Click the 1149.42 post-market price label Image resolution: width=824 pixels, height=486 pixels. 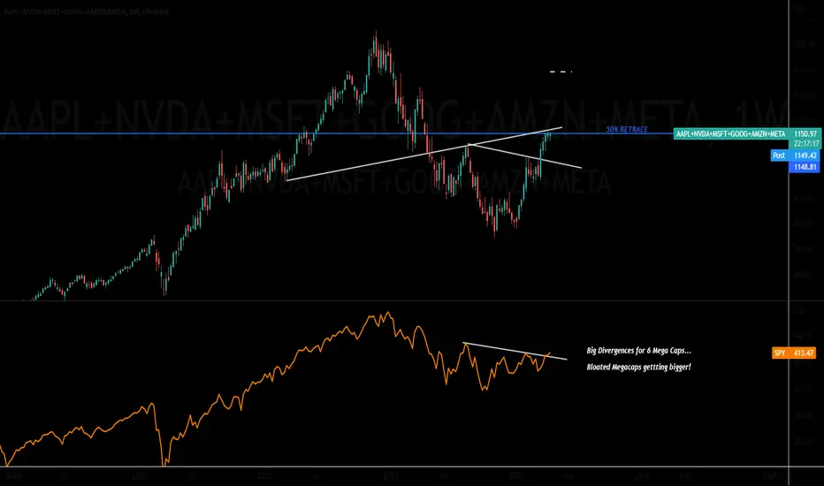coord(805,156)
